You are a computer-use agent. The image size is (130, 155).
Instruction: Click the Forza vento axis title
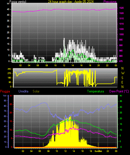18,2
